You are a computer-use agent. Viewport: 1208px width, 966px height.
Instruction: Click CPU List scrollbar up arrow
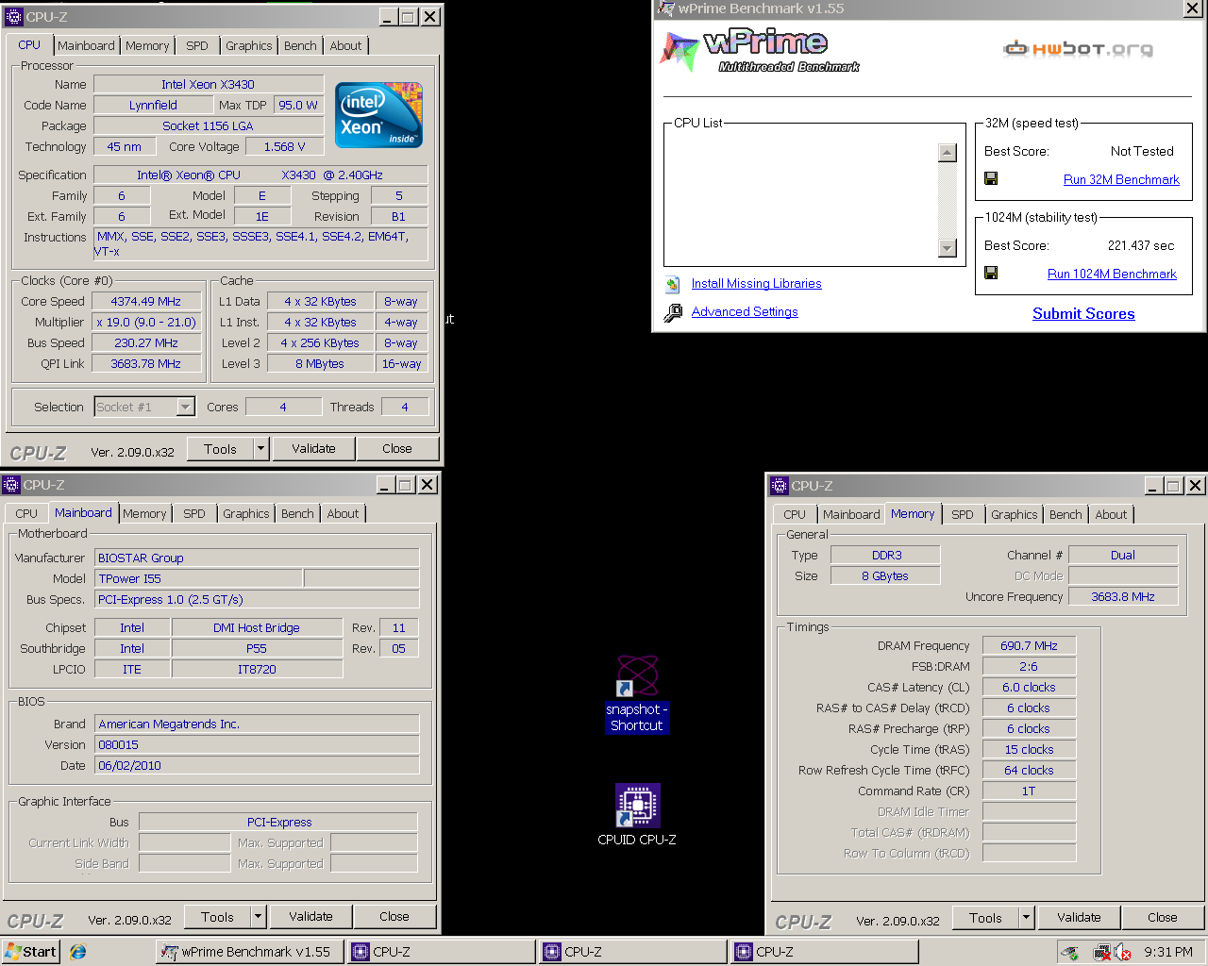click(948, 153)
